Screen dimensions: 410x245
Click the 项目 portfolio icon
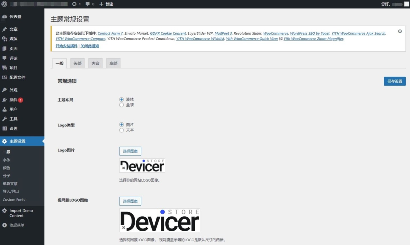point(4,68)
